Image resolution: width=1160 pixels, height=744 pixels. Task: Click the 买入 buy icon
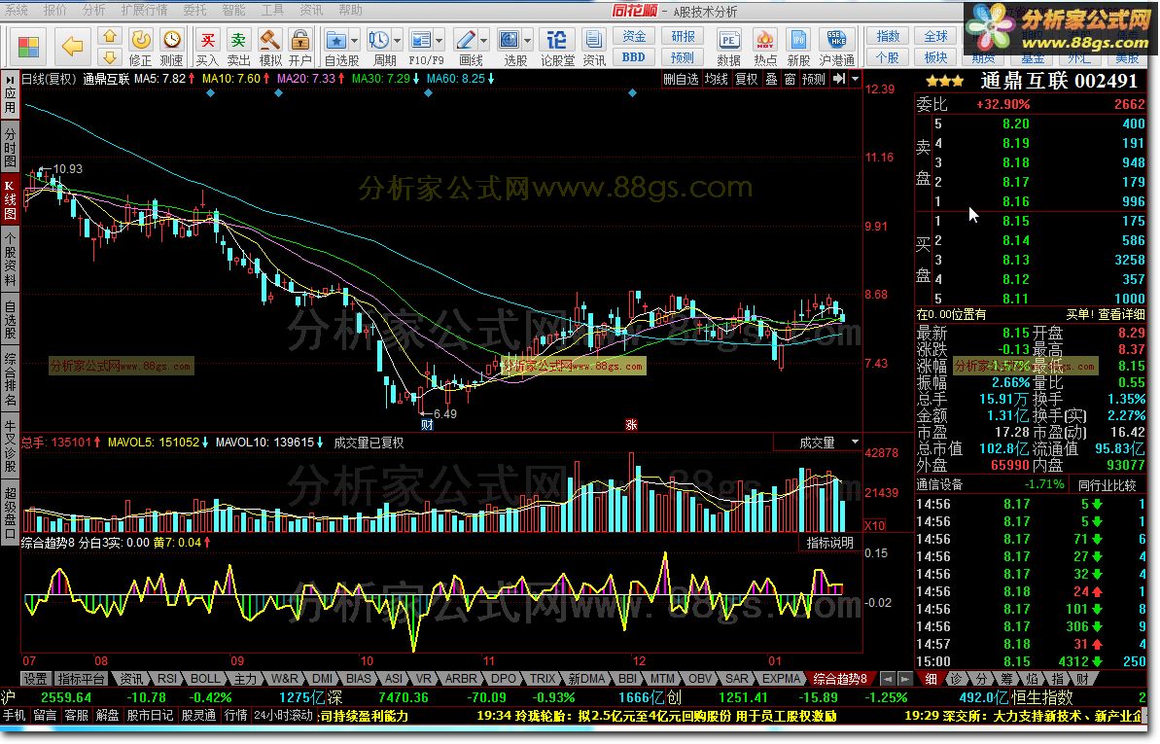(208, 40)
